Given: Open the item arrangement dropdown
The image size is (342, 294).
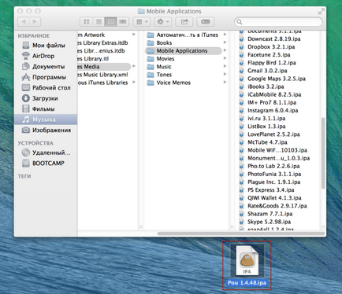Looking at the screenshot, I should point(142,22).
